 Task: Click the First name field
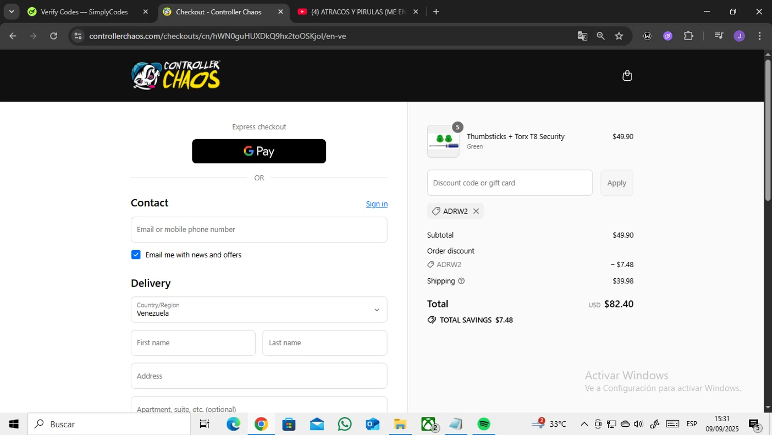[x=193, y=343]
